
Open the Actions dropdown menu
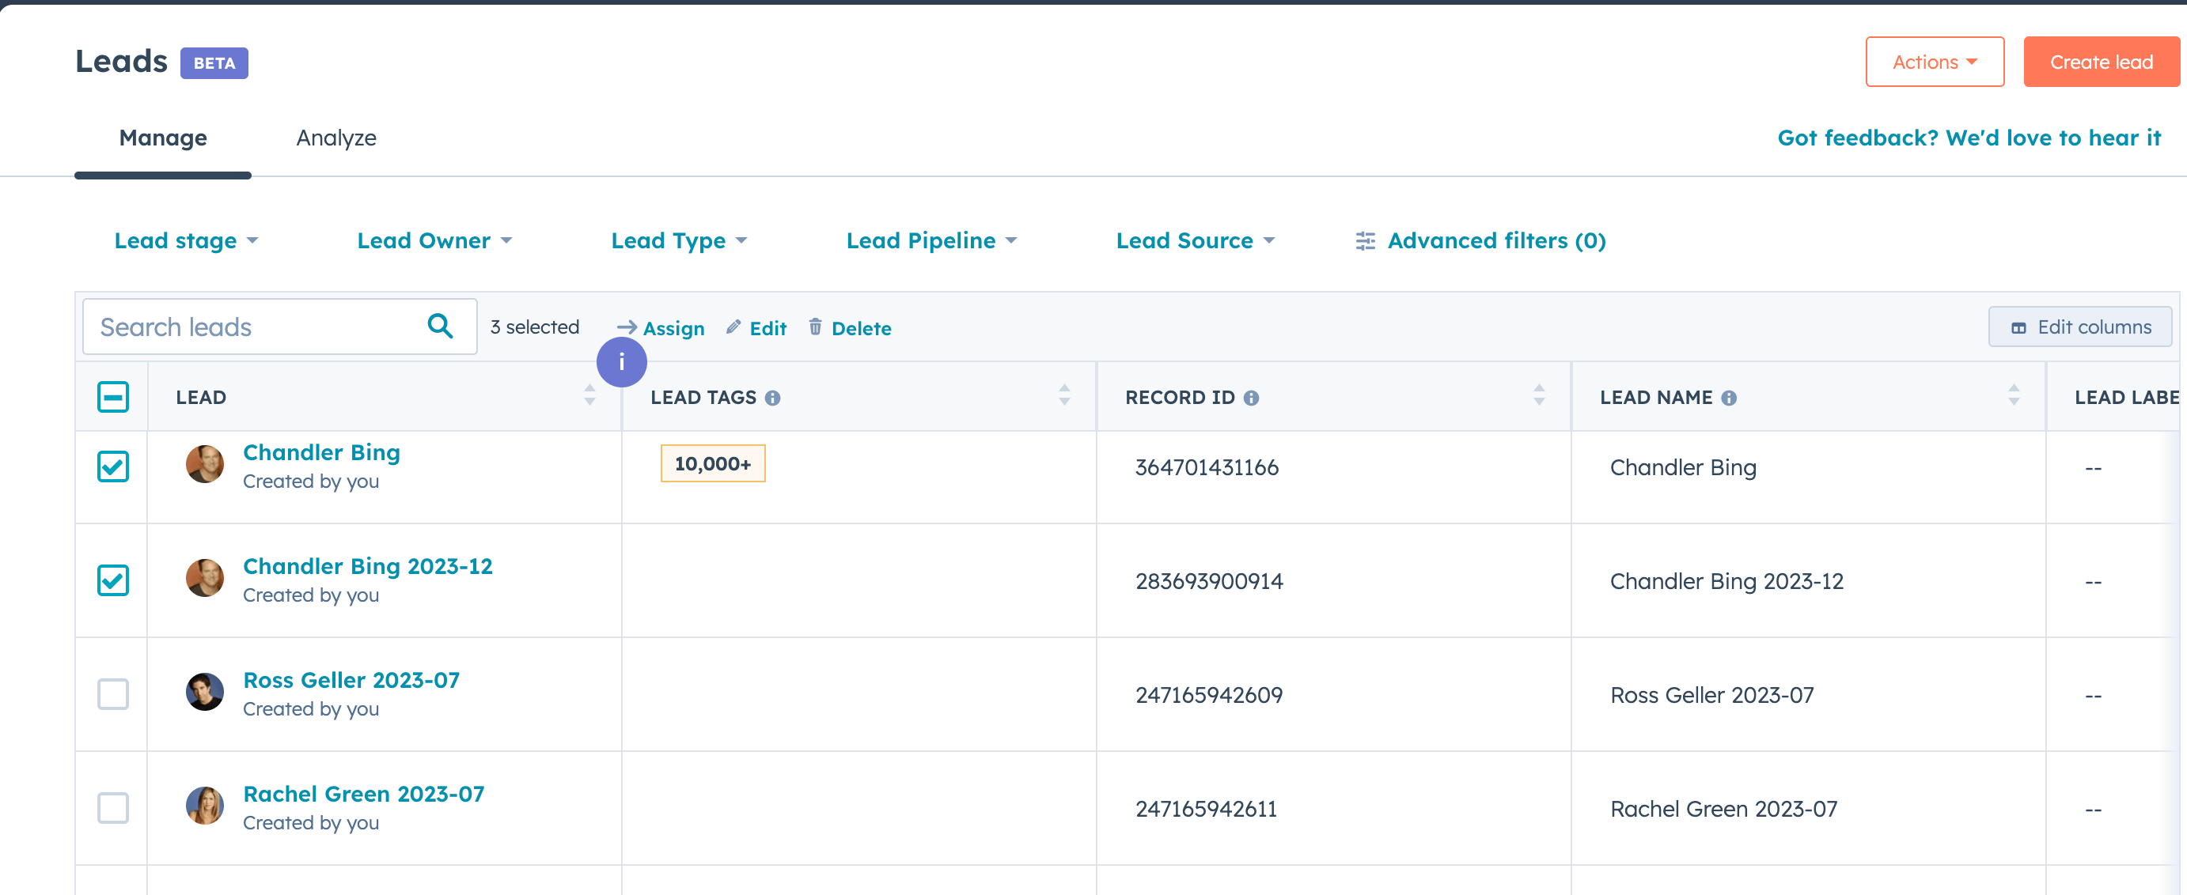pyautogui.click(x=1934, y=62)
